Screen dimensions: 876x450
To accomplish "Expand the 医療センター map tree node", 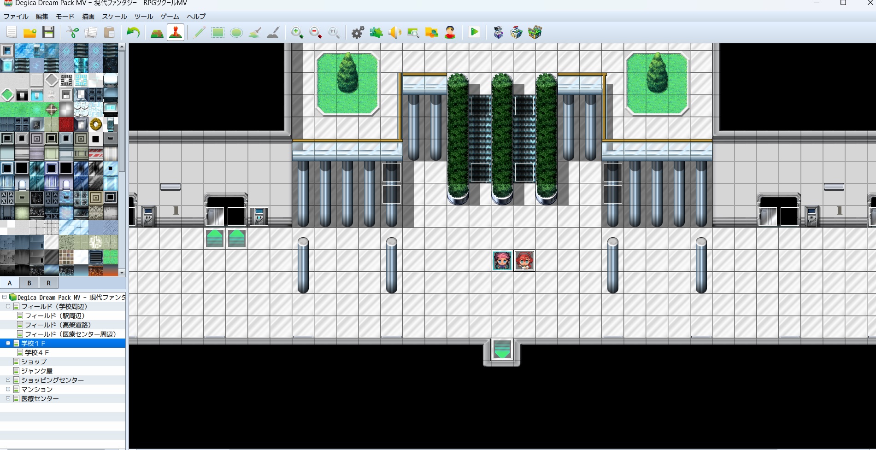I will 8,398.
